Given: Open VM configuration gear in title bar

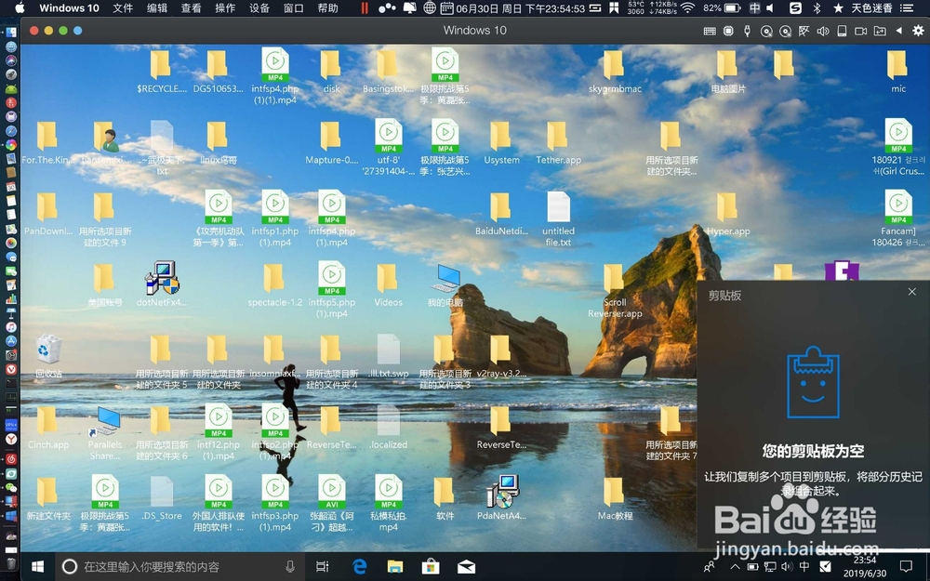Looking at the screenshot, I should click(x=918, y=31).
